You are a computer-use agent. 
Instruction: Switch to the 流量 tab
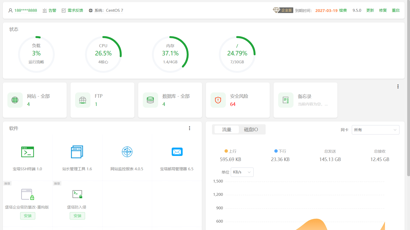click(227, 129)
